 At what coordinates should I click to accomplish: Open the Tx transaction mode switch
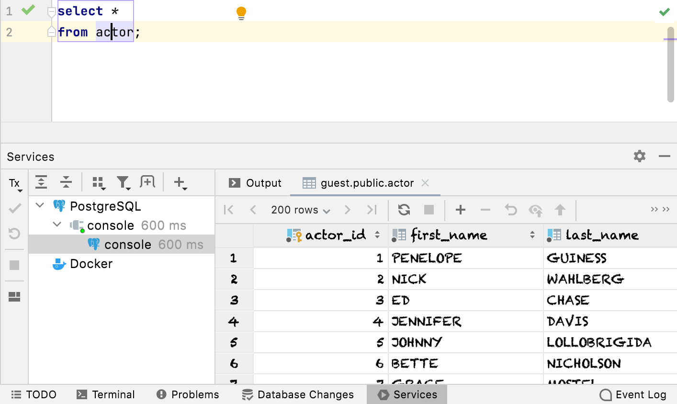coord(14,182)
